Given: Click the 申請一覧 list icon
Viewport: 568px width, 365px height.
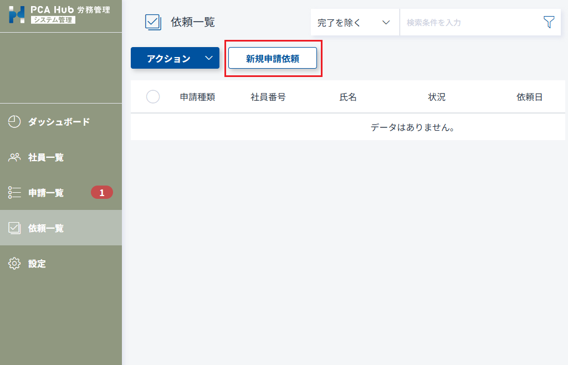Looking at the screenshot, I should (x=14, y=192).
